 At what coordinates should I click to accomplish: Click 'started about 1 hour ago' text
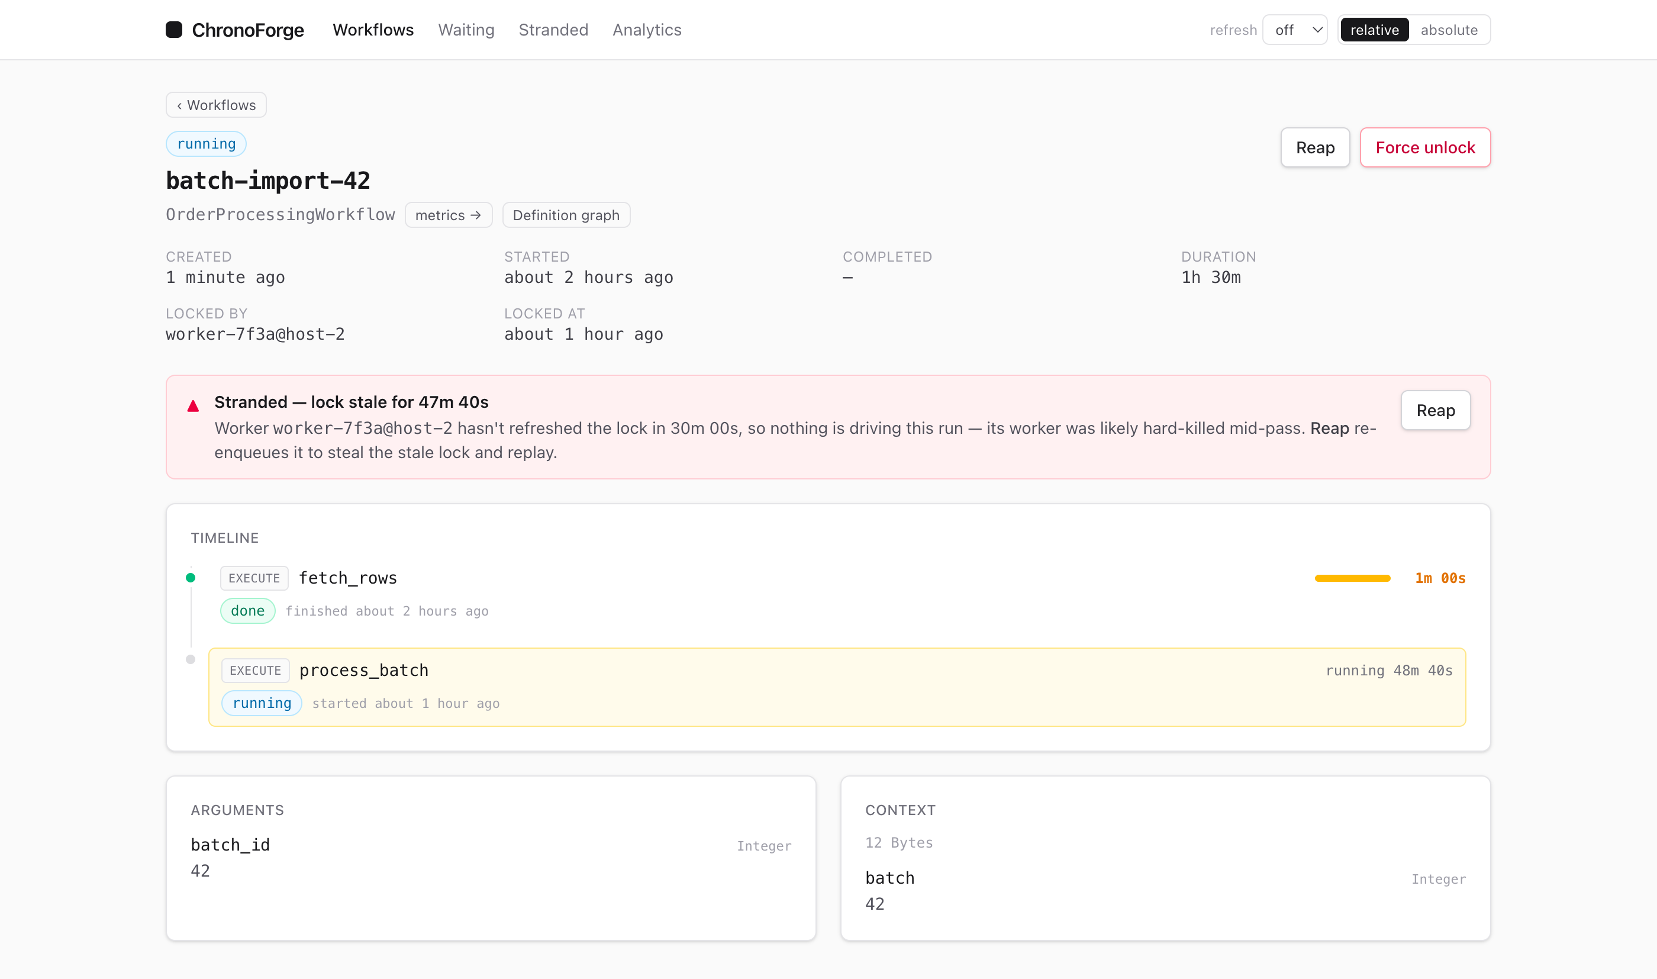click(x=405, y=703)
